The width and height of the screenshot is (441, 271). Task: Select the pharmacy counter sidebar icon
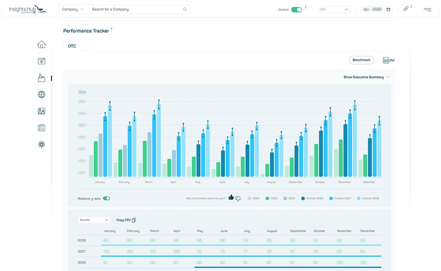click(42, 78)
